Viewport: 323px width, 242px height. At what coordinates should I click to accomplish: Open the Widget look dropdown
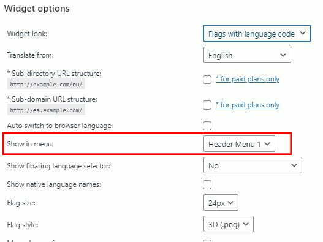click(x=257, y=33)
